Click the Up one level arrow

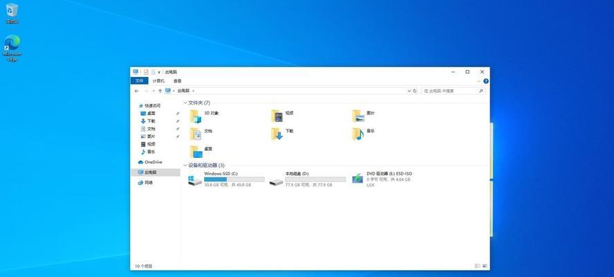[x=160, y=91]
